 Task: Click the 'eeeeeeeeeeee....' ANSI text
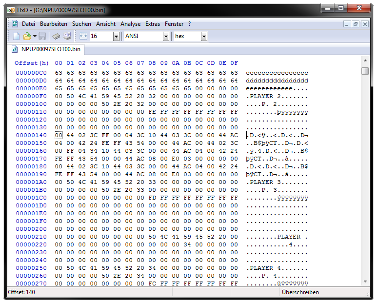click(277, 88)
